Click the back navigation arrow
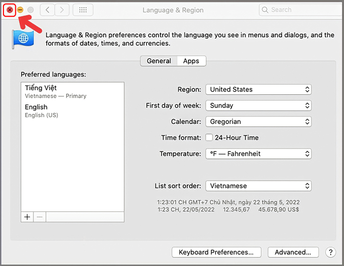 [x=47, y=10]
